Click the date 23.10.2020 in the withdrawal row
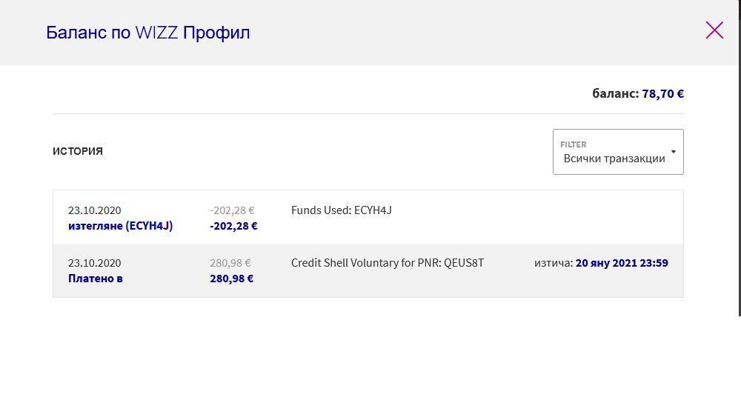 [x=95, y=210]
